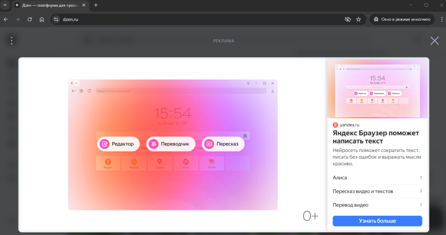446x235 pixels.
Task: Close the ad overlay with the X
Action: (x=434, y=41)
